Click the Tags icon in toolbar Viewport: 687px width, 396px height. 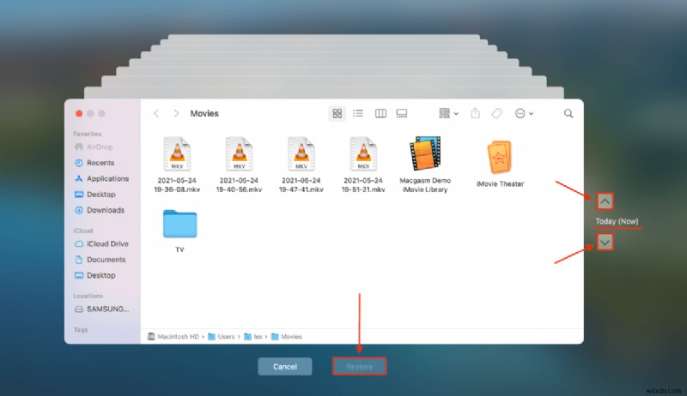(x=496, y=114)
